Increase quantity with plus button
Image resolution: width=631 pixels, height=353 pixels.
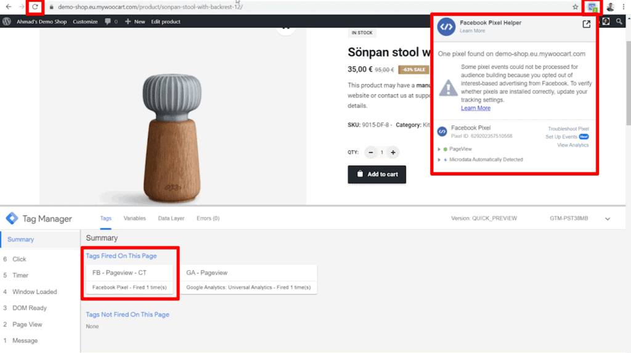point(393,153)
